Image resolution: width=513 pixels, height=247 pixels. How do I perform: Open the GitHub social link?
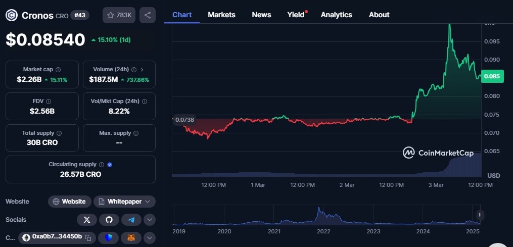tap(109, 220)
